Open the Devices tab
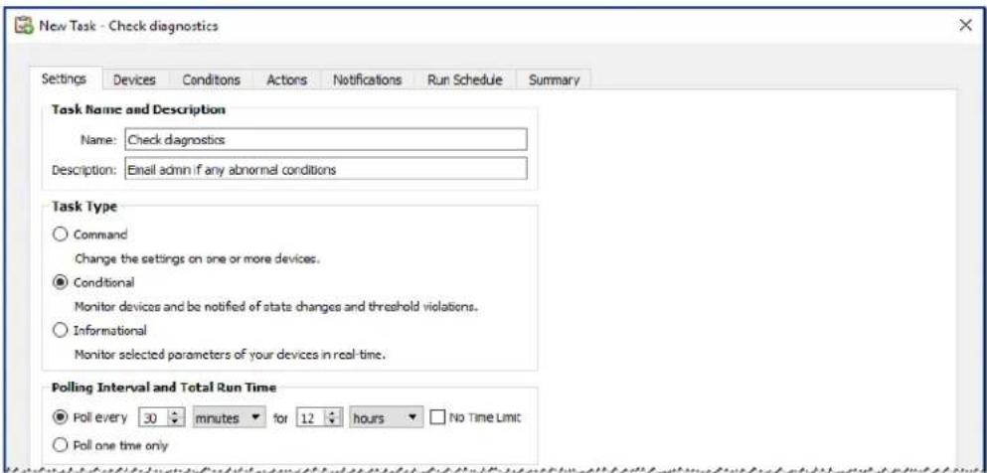Screen dimensions: 987x473 point(134,79)
